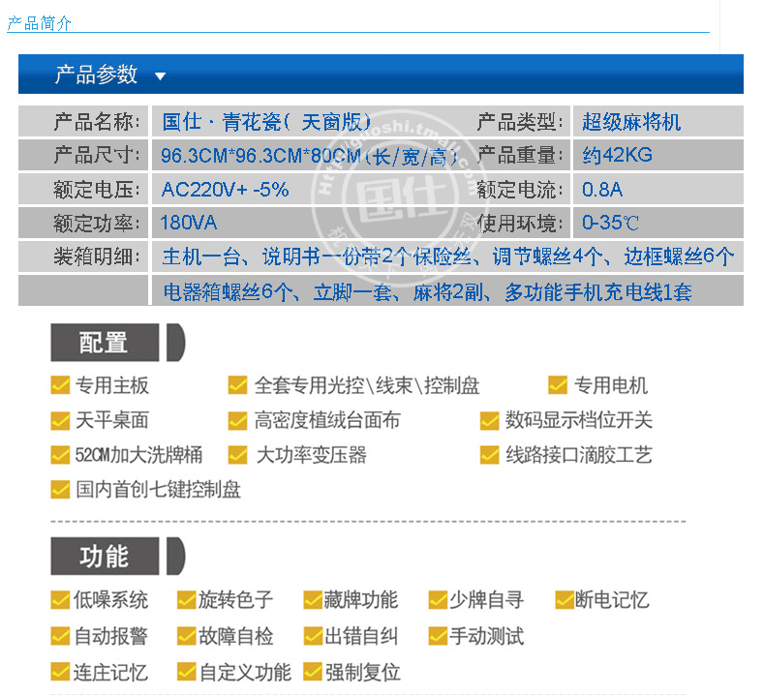Click the 超级麻将机 product type value

coord(631,122)
